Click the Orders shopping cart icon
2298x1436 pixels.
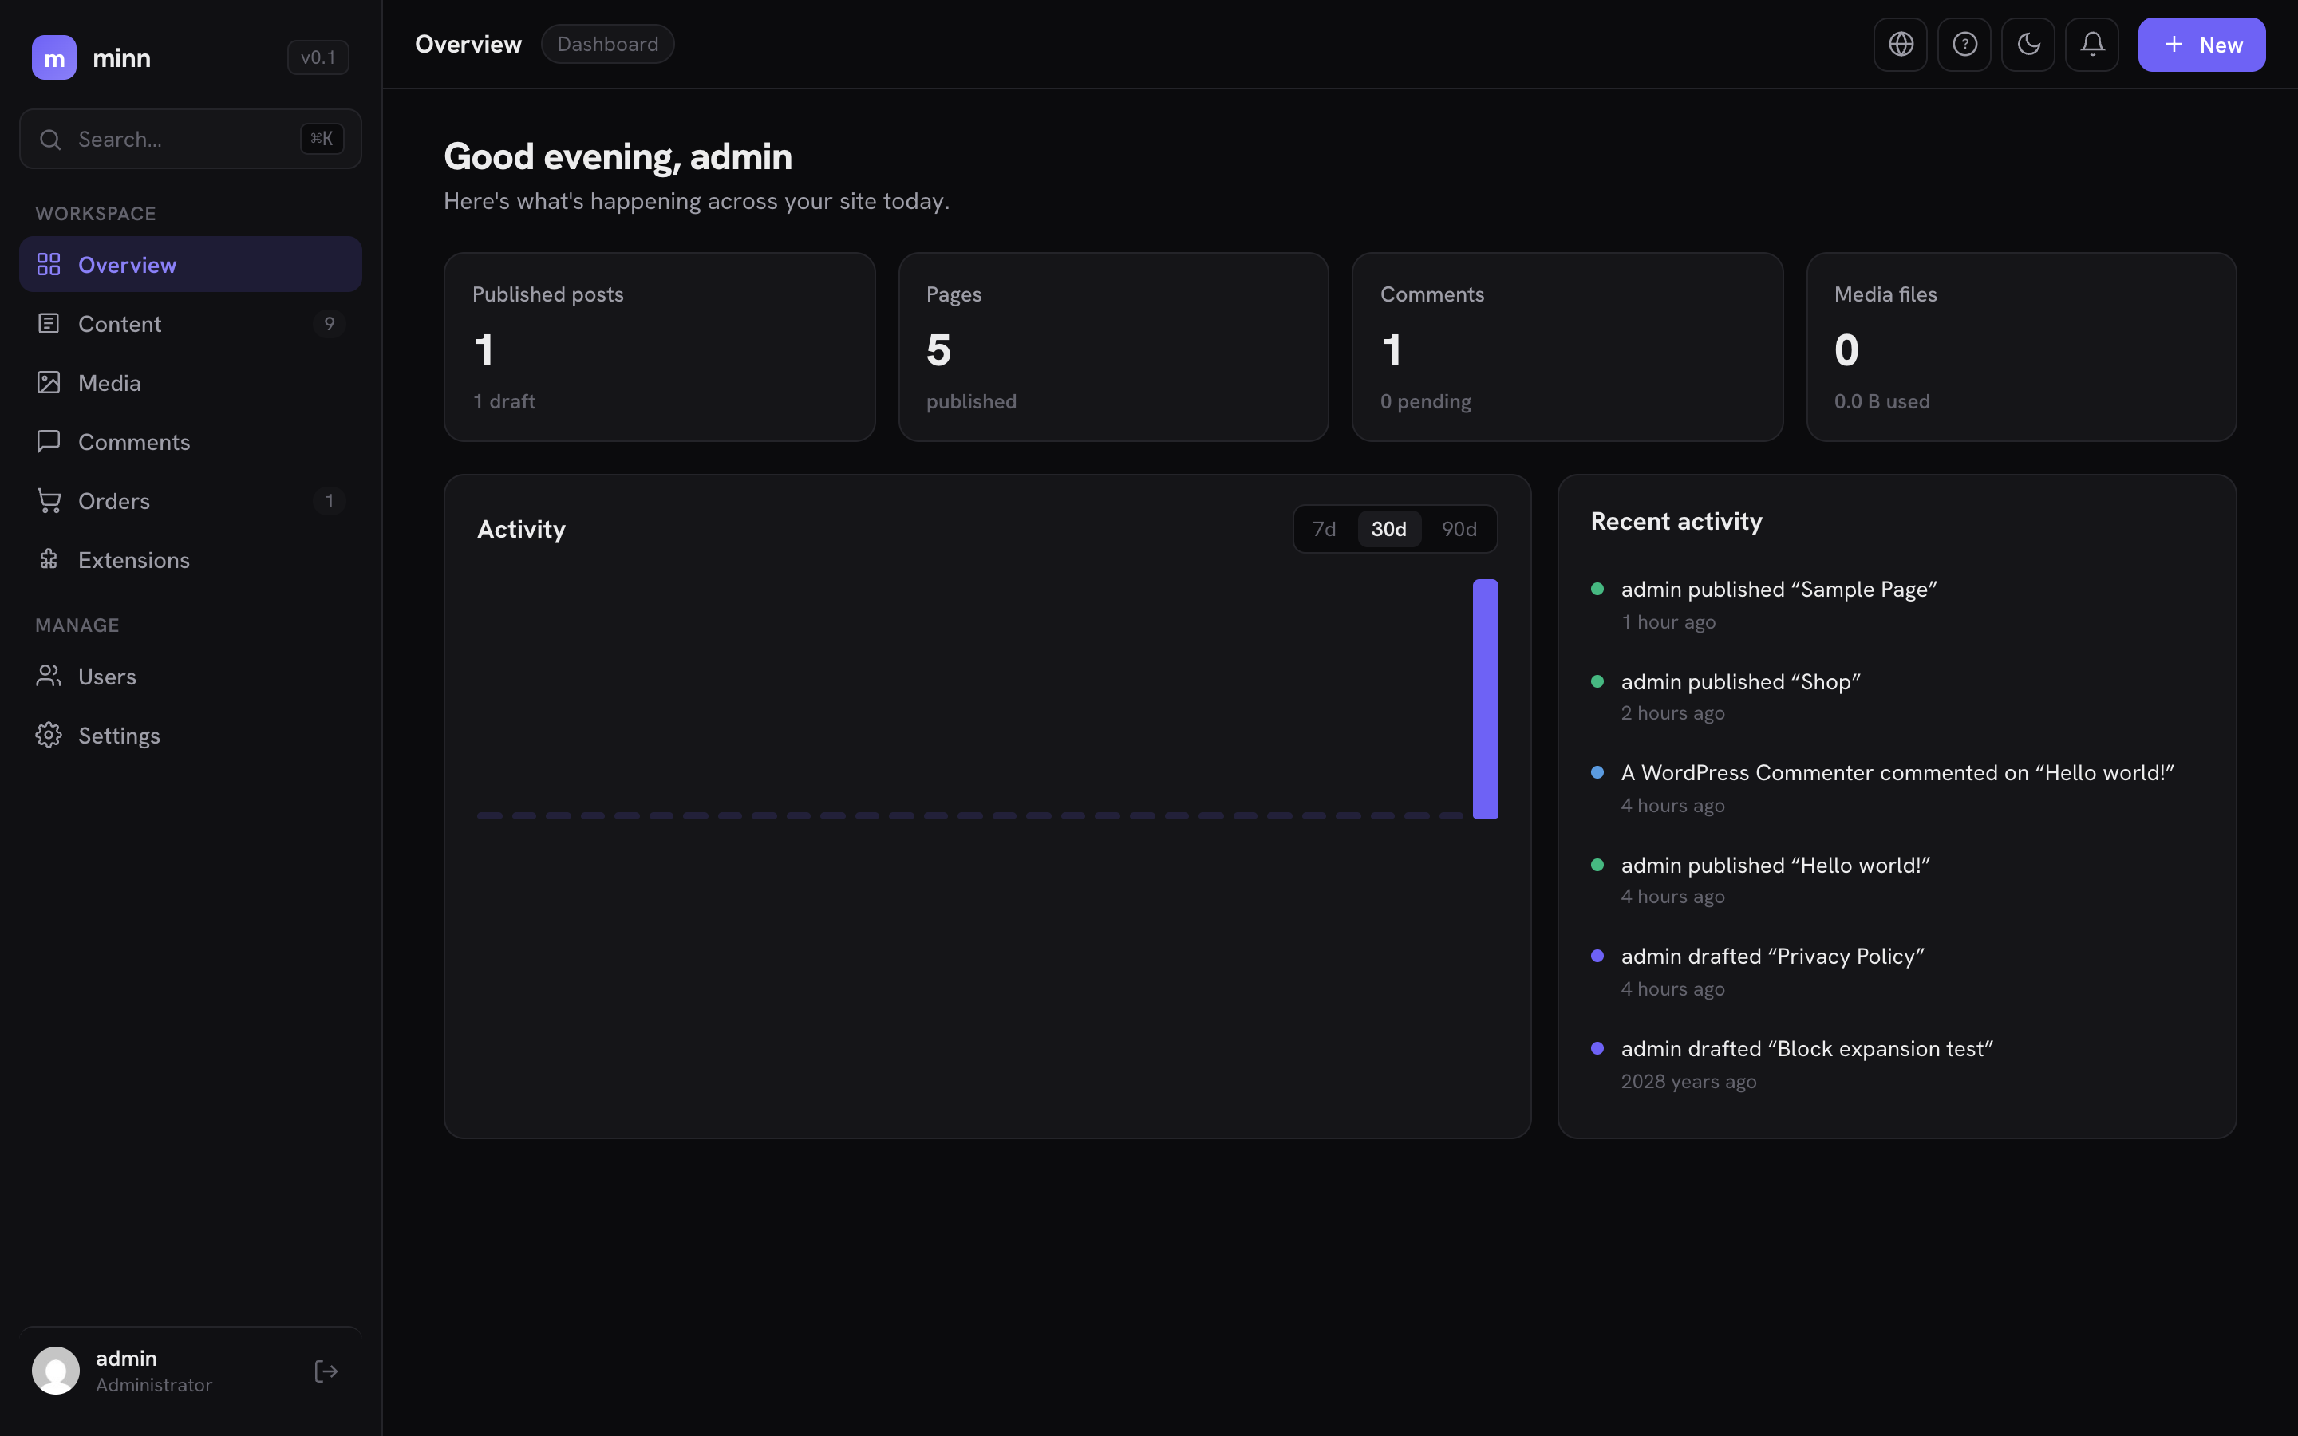coord(49,499)
